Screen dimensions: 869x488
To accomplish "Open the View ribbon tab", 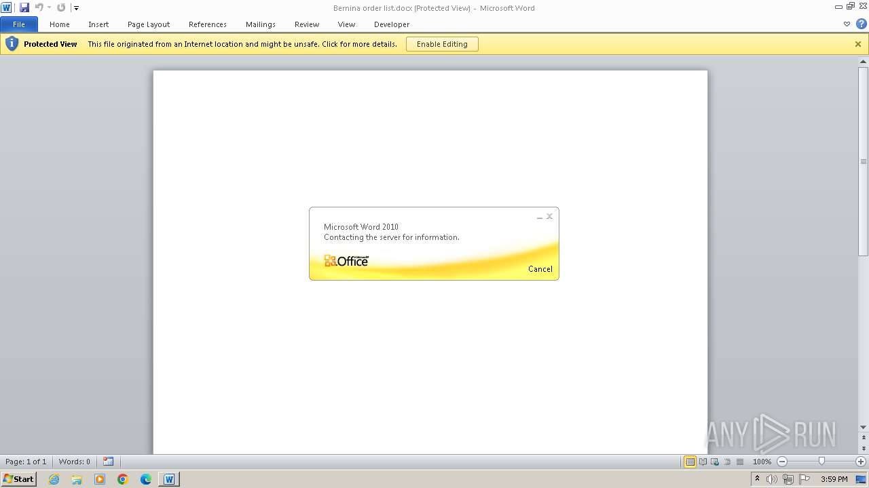I will pos(347,24).
